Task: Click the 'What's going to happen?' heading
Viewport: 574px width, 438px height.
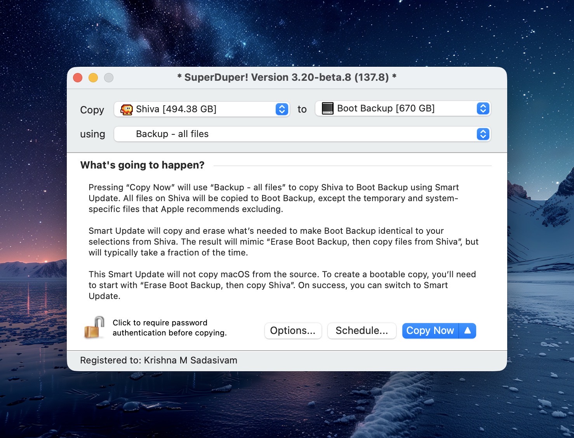Action: [x=142, y=165]
